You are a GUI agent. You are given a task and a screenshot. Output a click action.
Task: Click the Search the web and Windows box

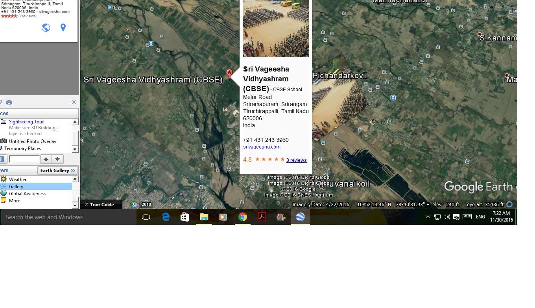coord(68,217)
